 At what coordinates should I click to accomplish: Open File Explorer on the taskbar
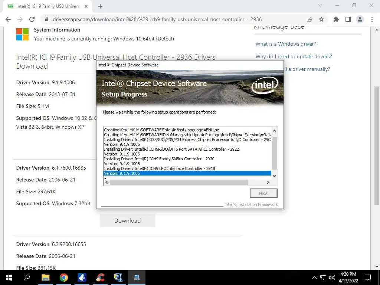pyautogui.click(x=45, y=278)
